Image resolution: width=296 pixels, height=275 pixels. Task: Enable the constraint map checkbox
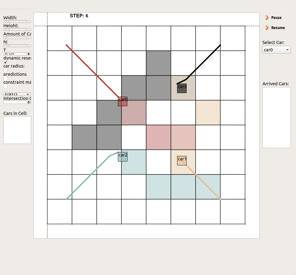[x=5, y=86]
